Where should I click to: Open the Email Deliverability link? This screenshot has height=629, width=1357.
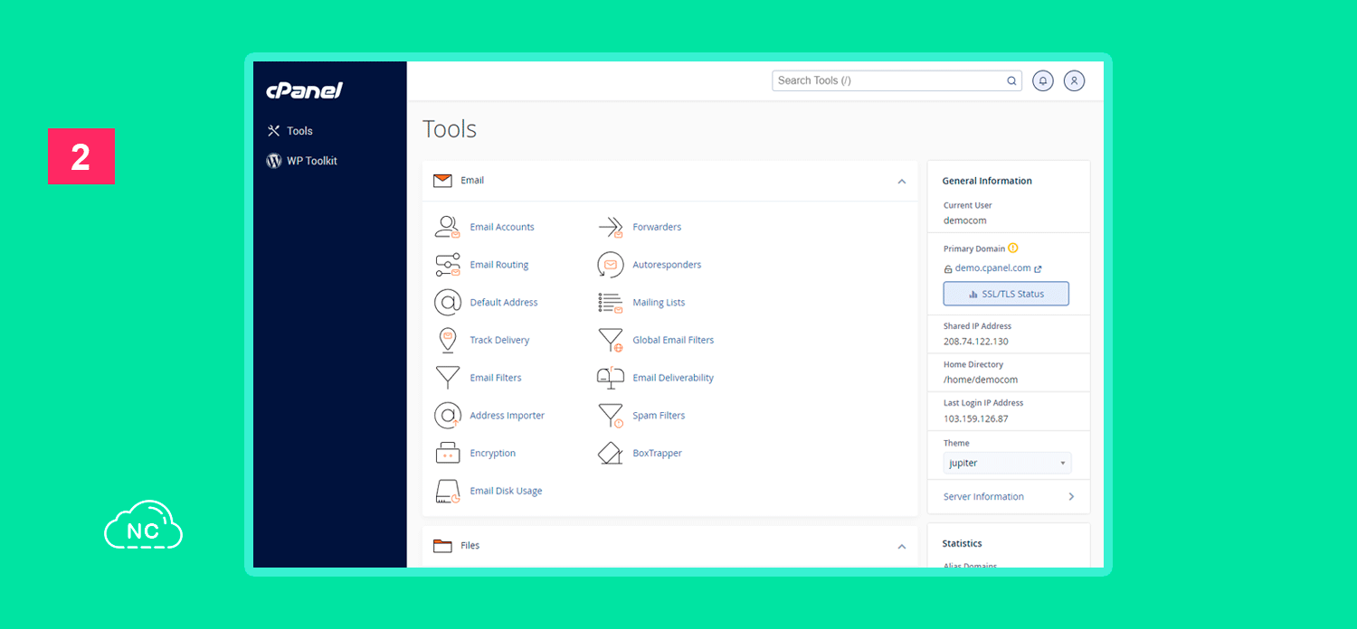673,378
